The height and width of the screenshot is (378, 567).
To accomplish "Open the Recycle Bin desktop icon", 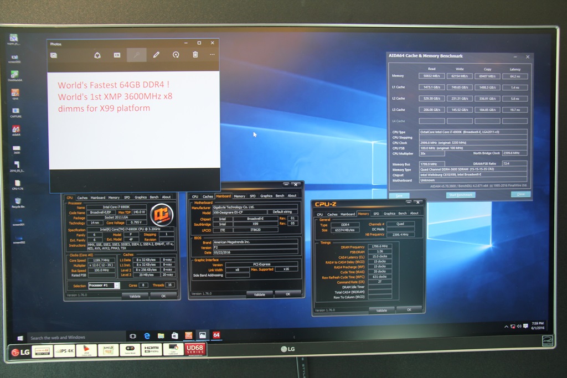I will click(18, 202).
